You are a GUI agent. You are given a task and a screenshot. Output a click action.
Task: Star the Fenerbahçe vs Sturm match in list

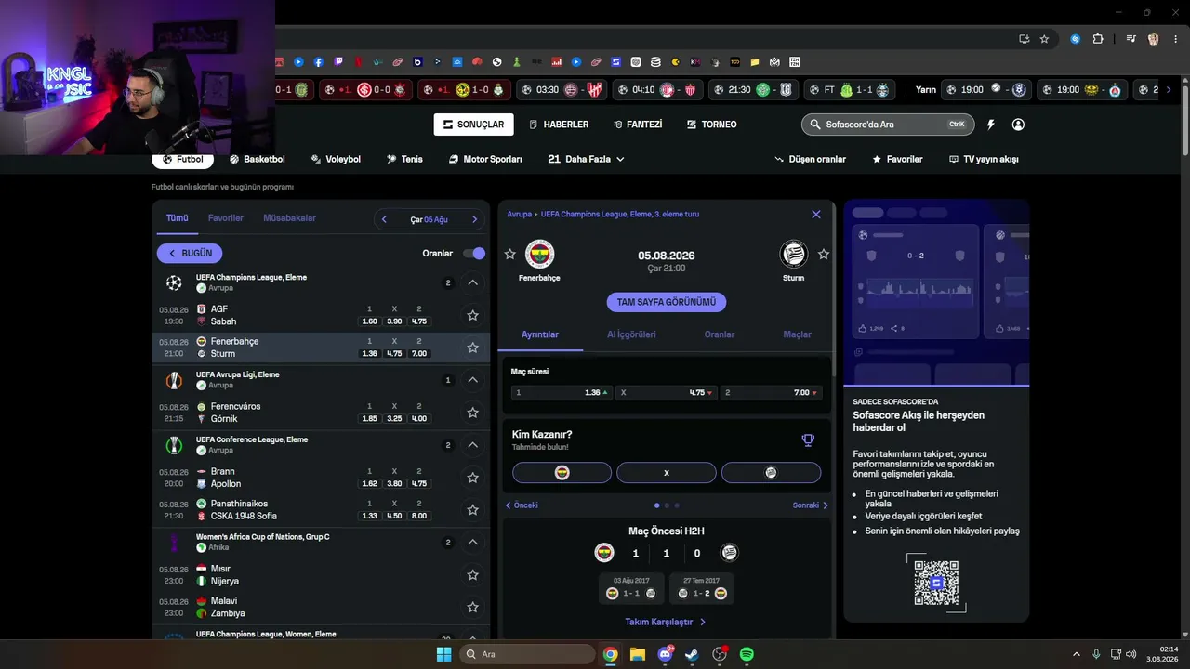coord(472,348)
